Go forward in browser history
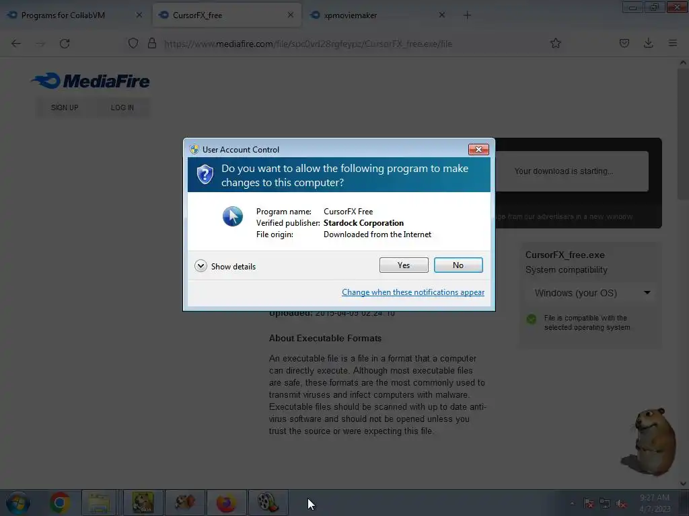689x516 pixels. pos(40,44)
